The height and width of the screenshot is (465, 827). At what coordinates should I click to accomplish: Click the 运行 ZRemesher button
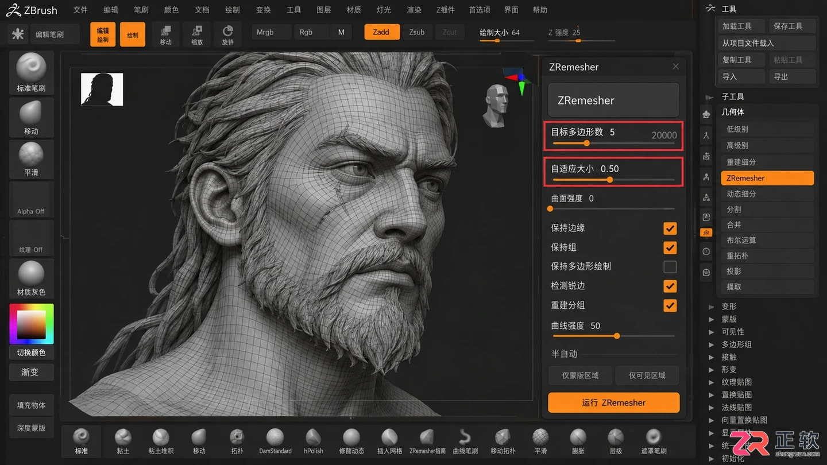coord(613,403)
